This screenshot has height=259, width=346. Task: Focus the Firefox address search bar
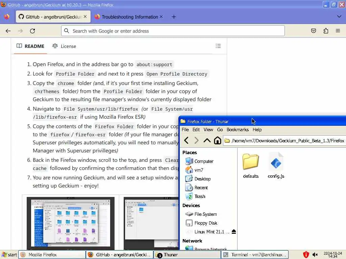pyautogui.click(x=173, y=31)
